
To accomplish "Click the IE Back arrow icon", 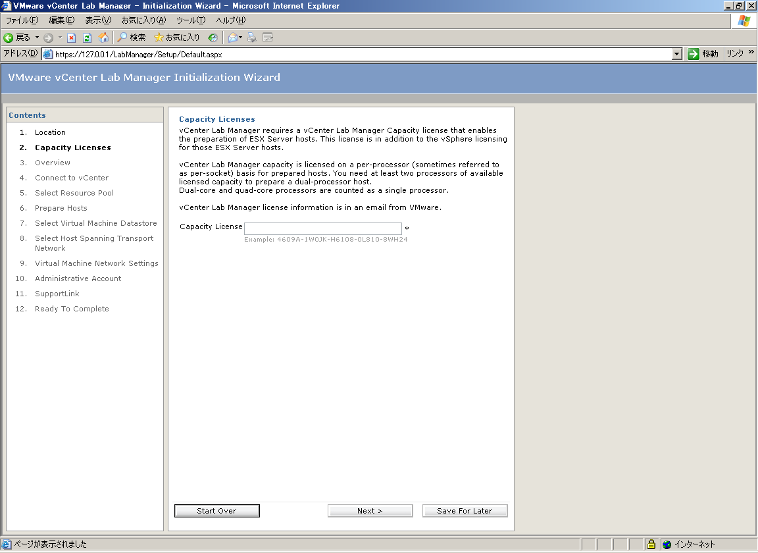I will [8, 38].
